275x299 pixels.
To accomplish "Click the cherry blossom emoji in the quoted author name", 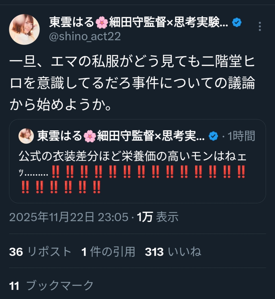I will tap(90, 136).
